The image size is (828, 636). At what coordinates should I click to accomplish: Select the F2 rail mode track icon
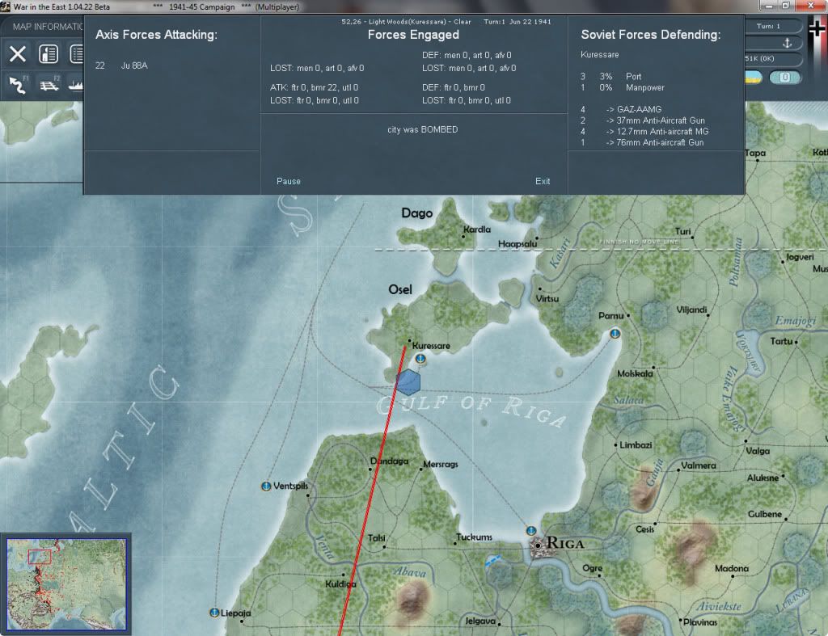(x=49, y=84)
